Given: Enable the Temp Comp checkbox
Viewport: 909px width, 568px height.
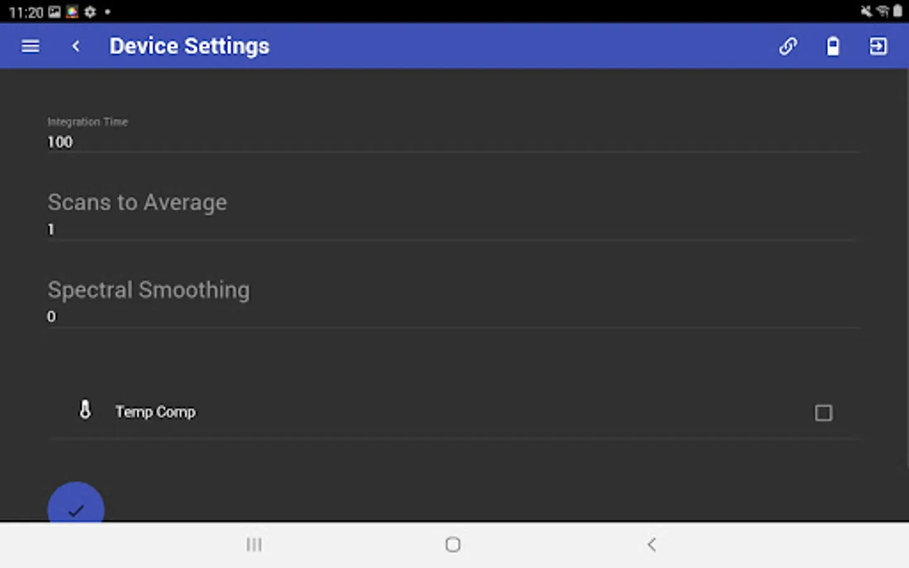Looking at the screenshot, I should click(823, 413).
